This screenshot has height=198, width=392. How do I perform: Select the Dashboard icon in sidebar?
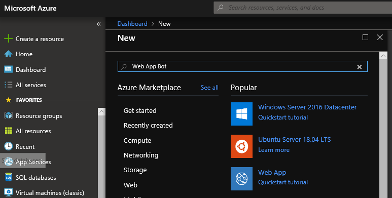click(x=8, y=69)
